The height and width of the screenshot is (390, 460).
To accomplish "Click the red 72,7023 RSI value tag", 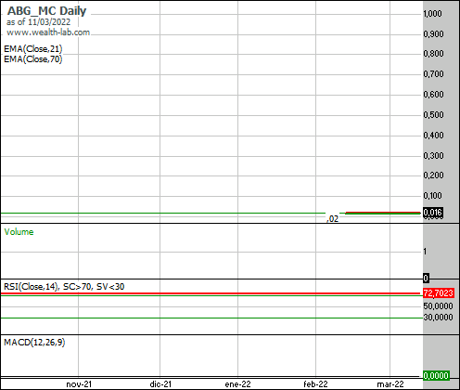I will [x=439, y=292].
